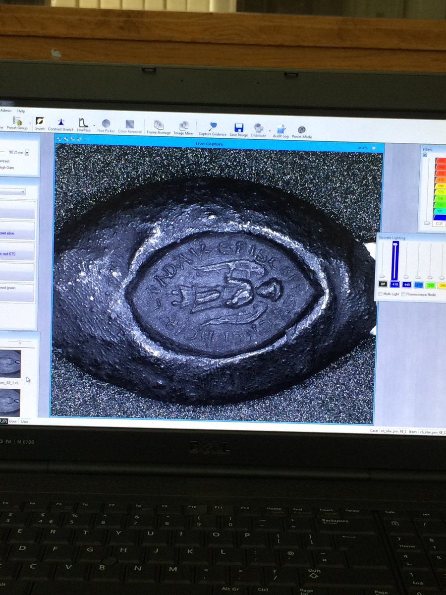
Task: Enable the Multi-Light checkbox
Action: point(381,294)
